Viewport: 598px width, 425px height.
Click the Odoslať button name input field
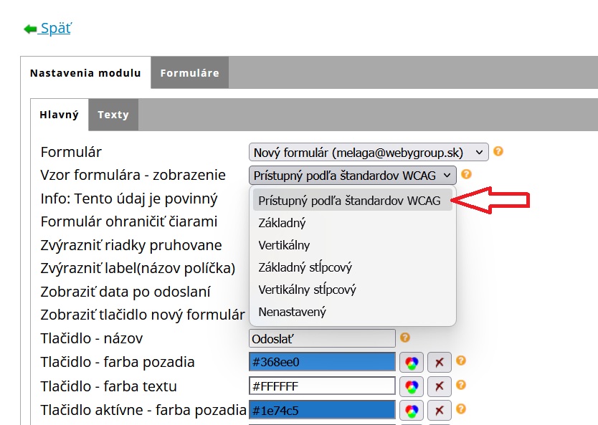coord(322,338)
